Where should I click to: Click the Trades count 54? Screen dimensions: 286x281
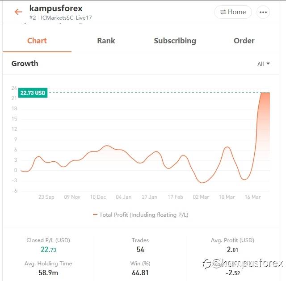point(140,250)
